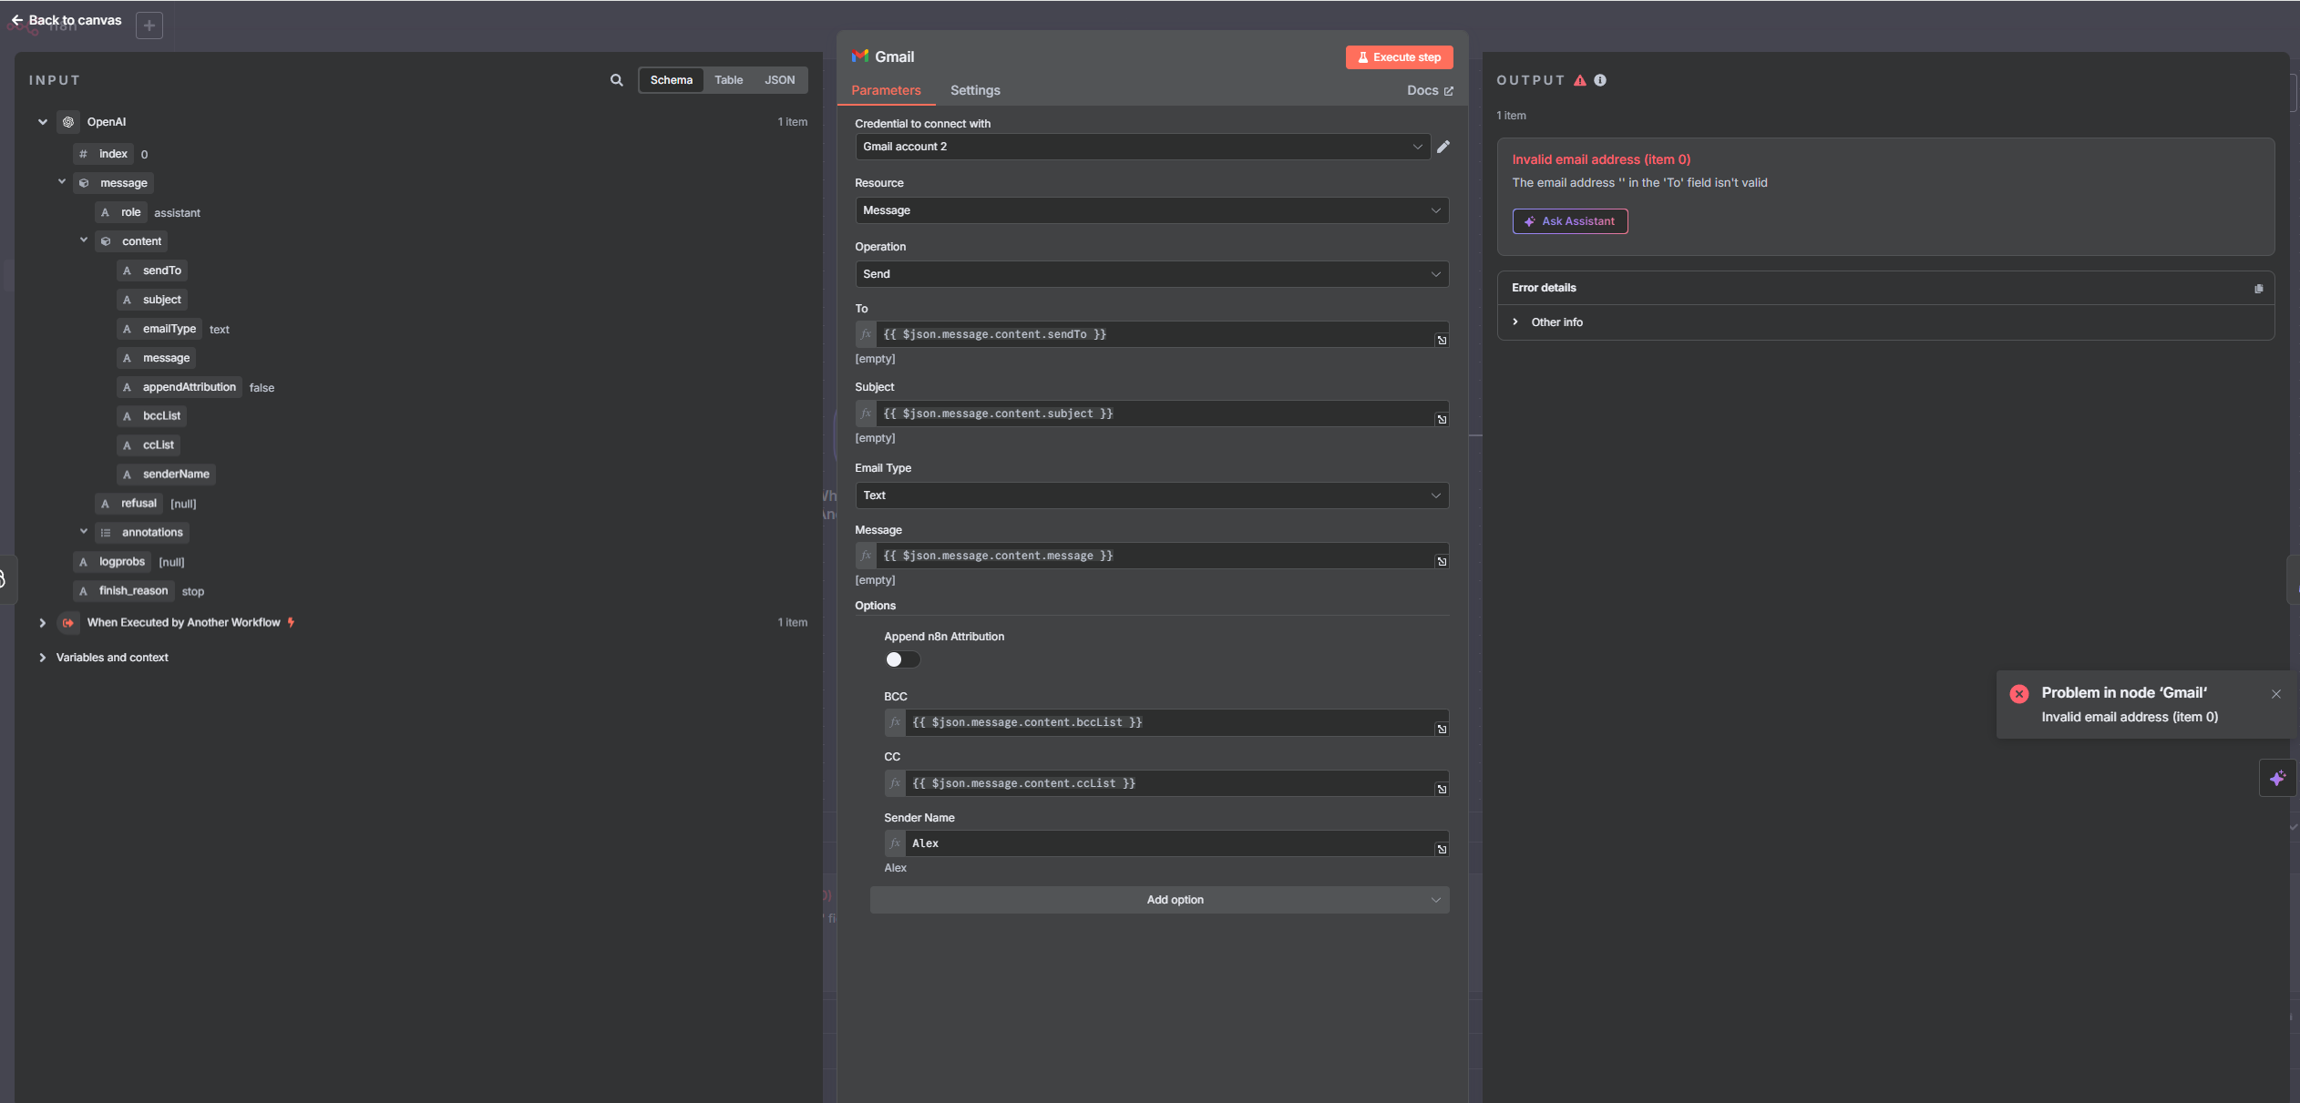Open expression editor for To field
This screenshot has width=2300, height=1103.
[1442, 340]
